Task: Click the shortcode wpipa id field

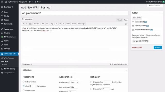Action: 140,41
